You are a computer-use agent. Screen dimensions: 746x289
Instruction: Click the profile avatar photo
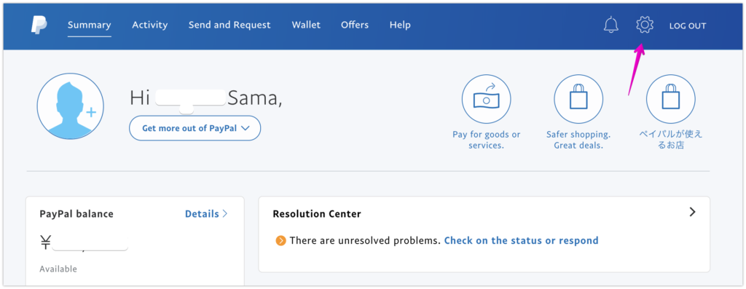point(71,106)
